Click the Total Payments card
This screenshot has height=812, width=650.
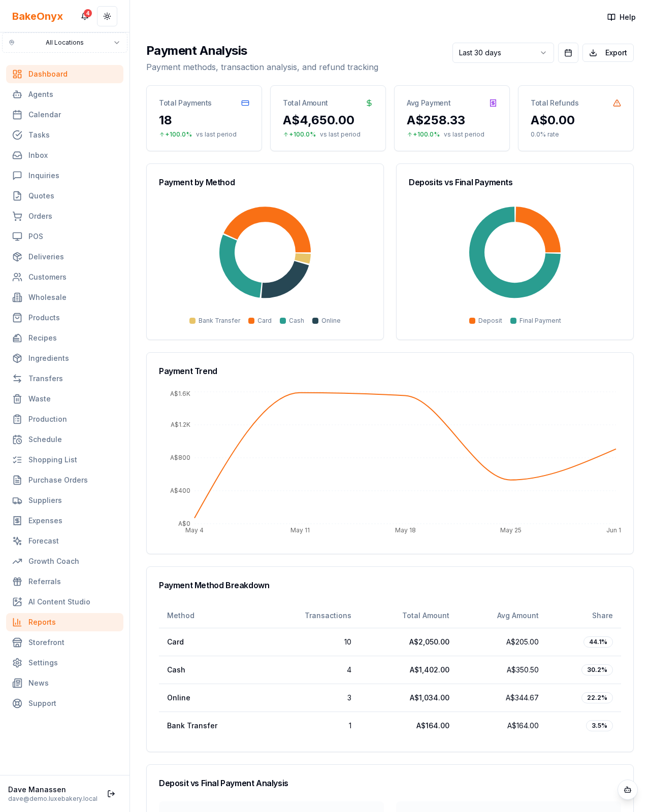click(204, 118)
